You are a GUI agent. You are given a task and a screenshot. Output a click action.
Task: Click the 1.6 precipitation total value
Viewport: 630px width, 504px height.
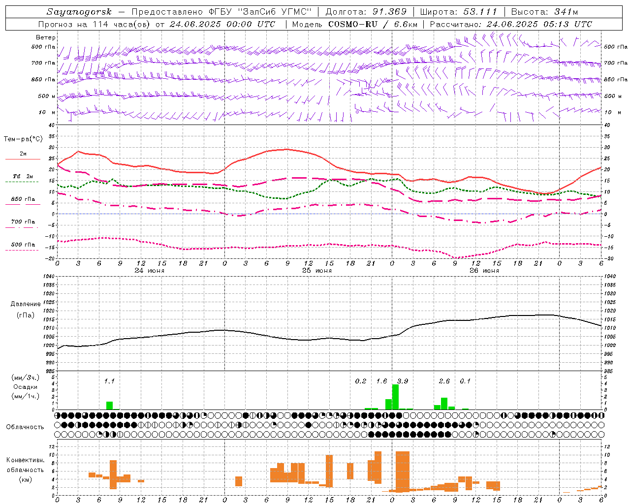(x=381, y=381)
